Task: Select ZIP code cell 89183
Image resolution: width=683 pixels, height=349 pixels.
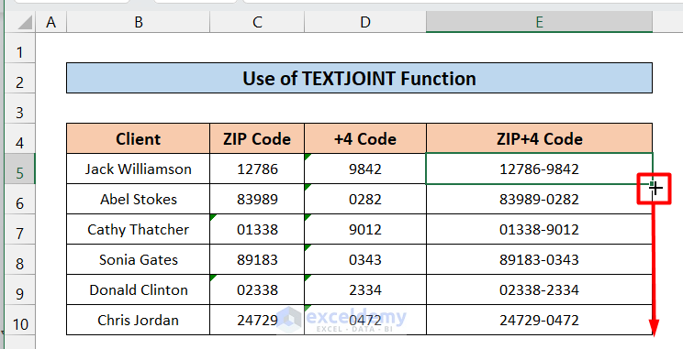Action: tap(257, 259)
